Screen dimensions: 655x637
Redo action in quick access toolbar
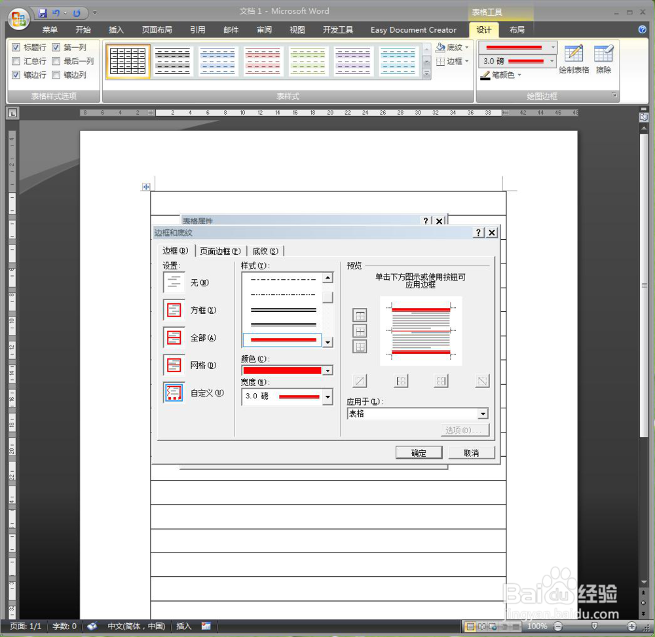click(x=77, y=13)
